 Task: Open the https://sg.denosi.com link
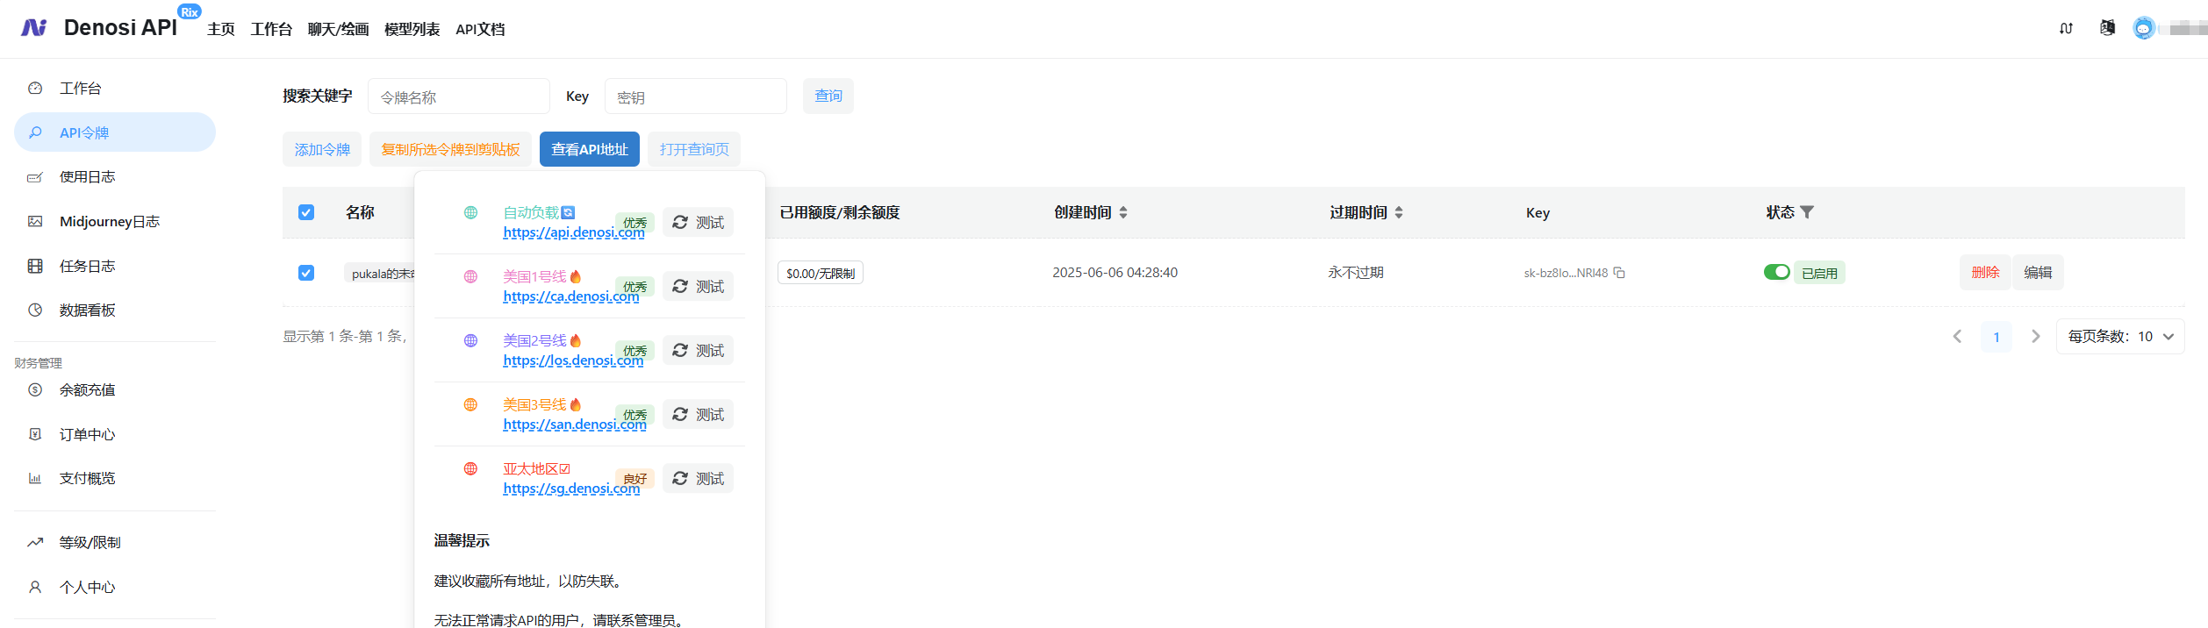click(572, 489)
